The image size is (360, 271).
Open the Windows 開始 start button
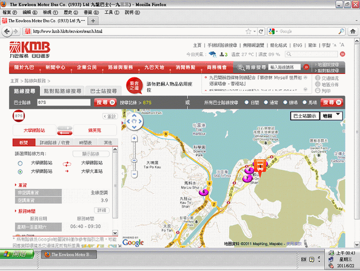[17, 254]
